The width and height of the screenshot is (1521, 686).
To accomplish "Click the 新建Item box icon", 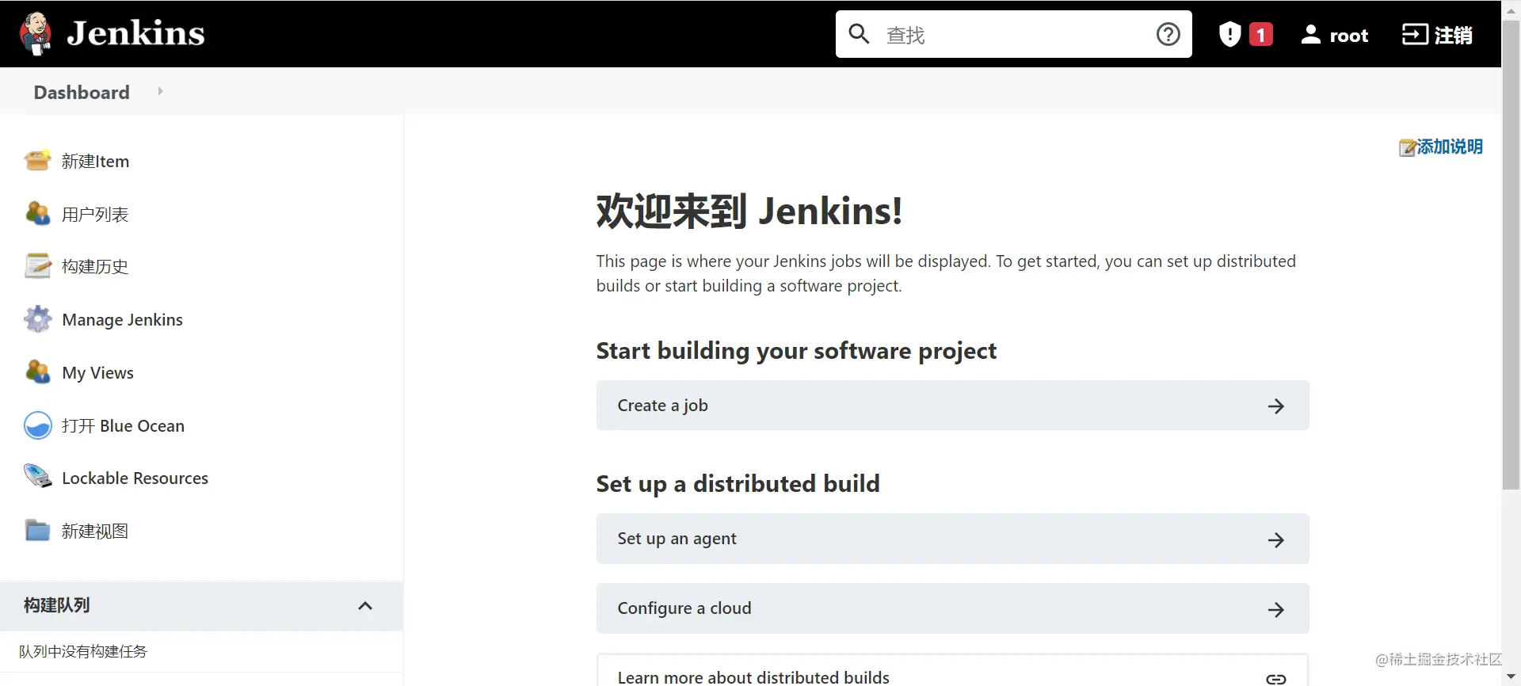I will pos(38,160).
